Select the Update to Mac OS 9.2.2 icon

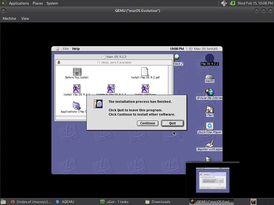point(111,89)
